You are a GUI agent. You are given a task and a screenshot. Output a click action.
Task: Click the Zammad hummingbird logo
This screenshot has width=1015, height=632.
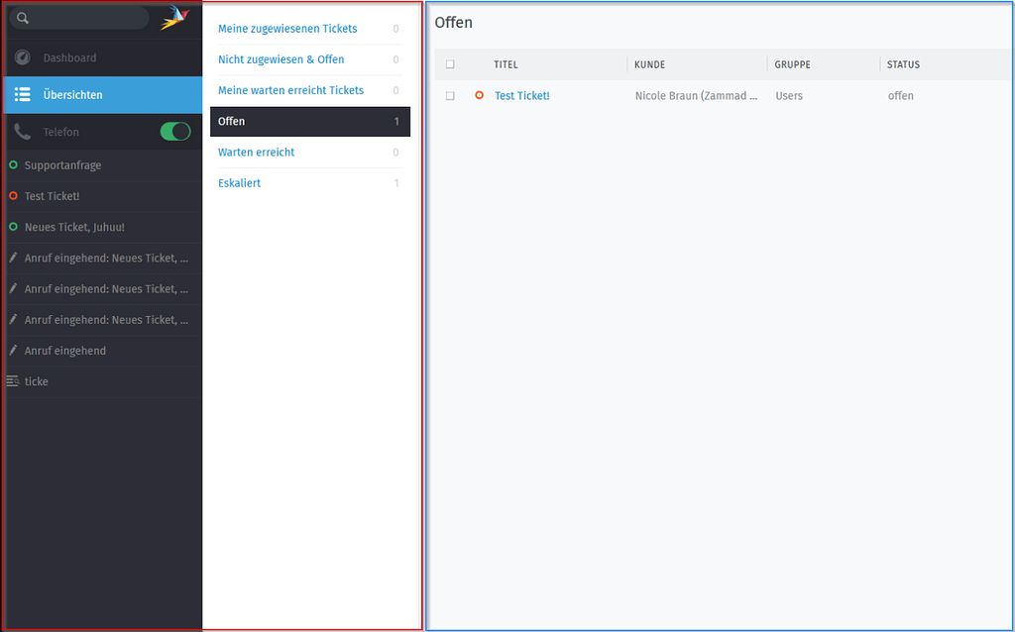click(x=173, y=16)
